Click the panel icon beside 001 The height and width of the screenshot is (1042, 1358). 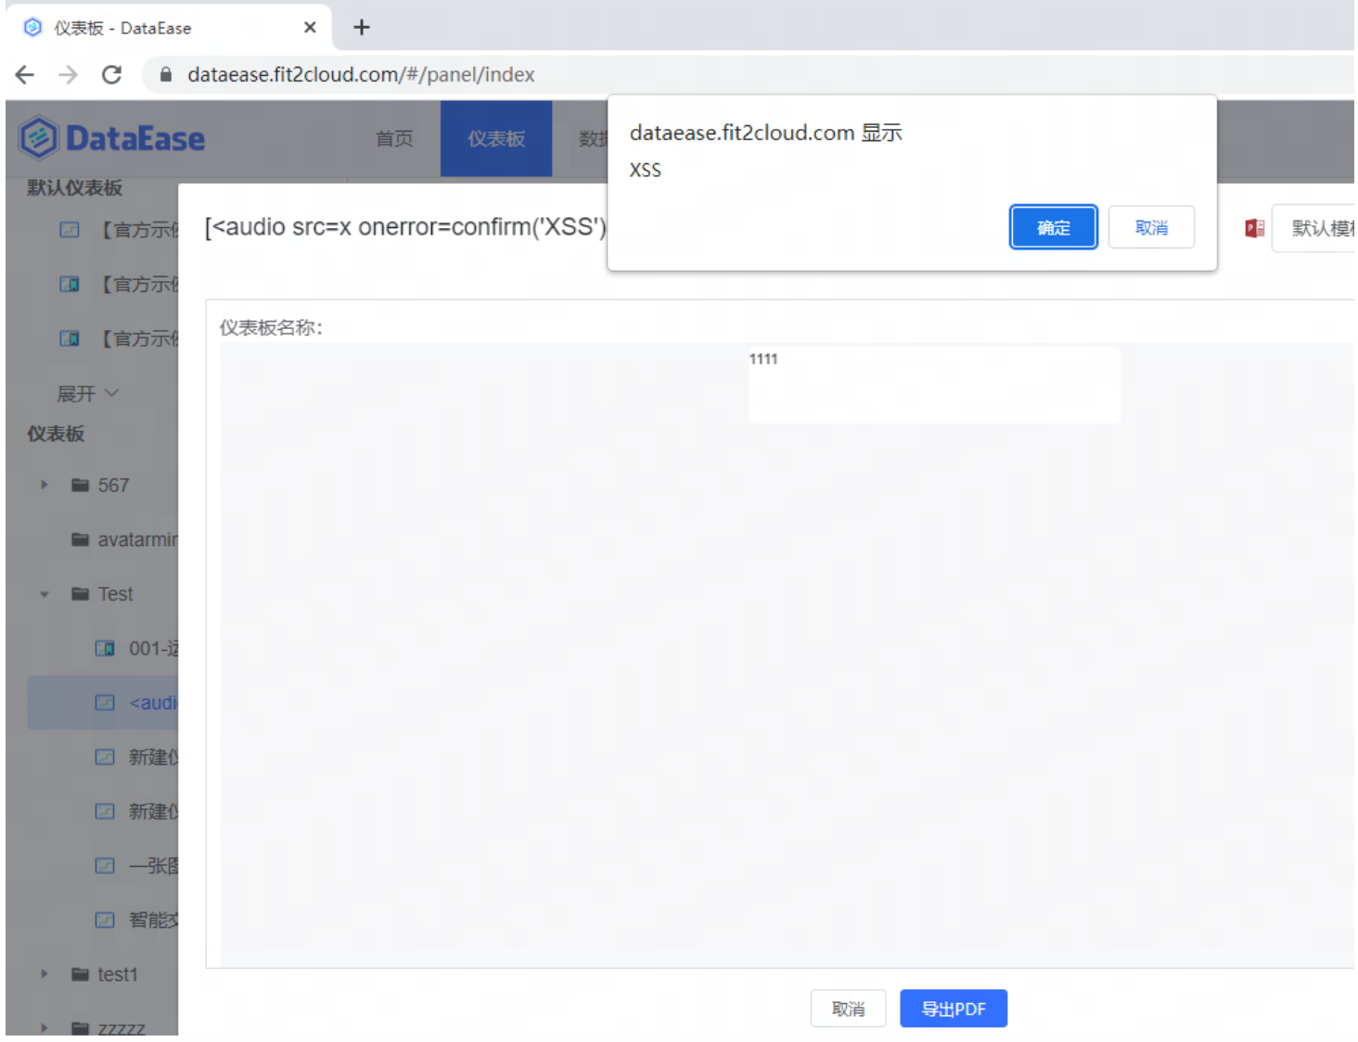[106, 649]
